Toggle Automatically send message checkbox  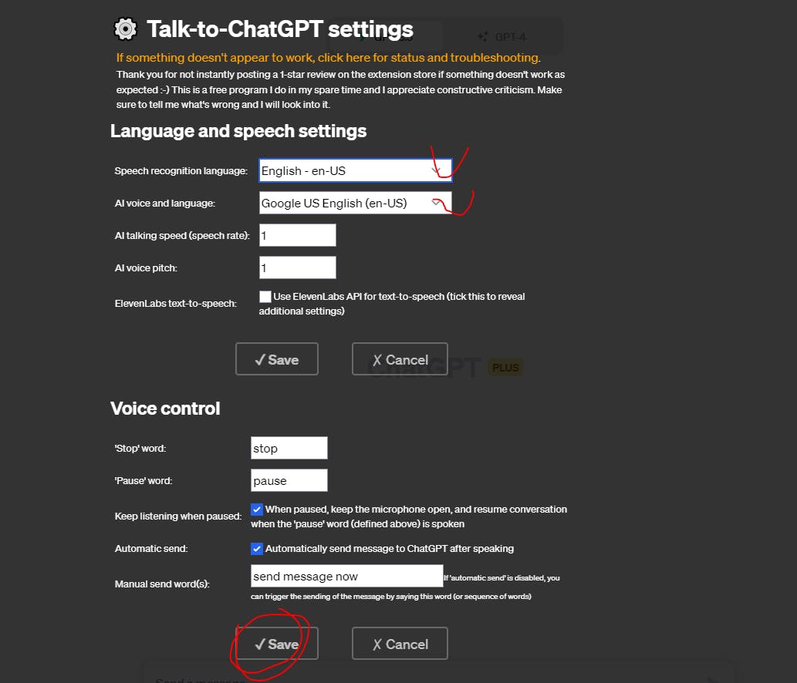tap(257, 549)
